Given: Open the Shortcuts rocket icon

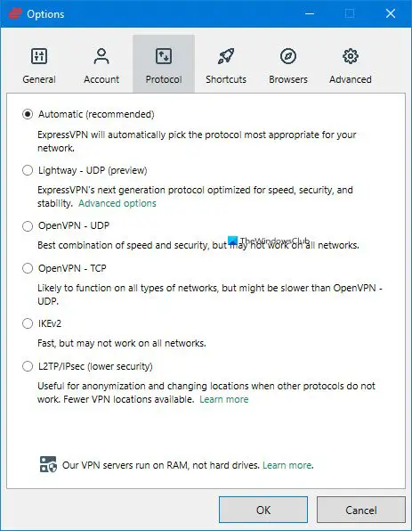Looking at the screenshot, I should coord(226,56).
